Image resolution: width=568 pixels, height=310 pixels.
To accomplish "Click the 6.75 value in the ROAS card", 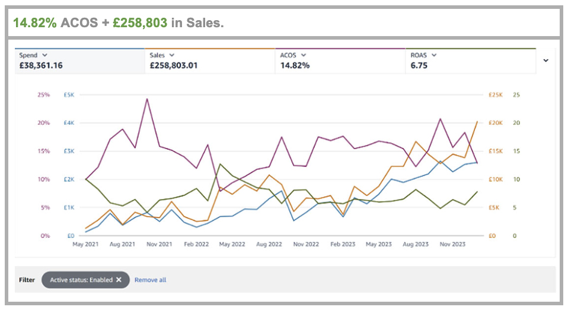I will click(x=419, y=66).
